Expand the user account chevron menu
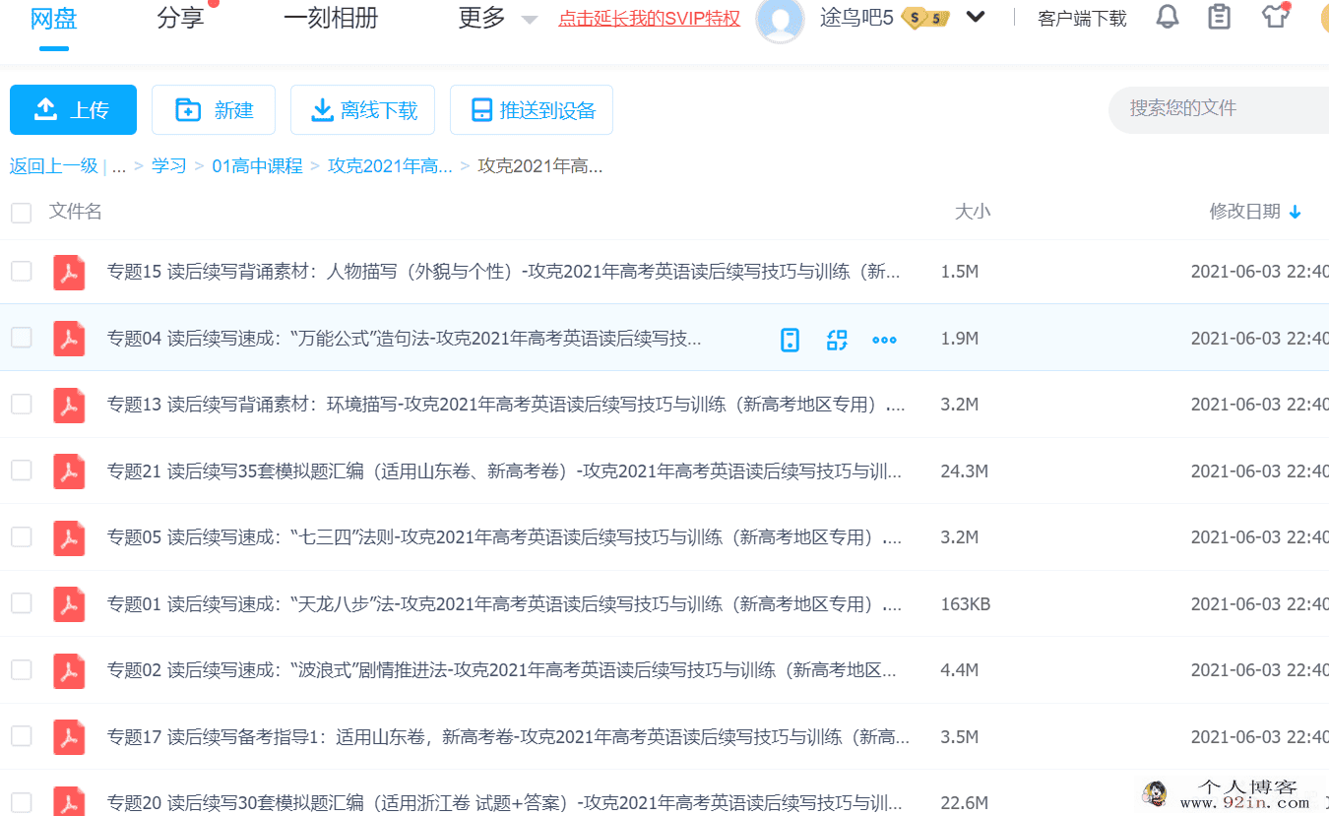Viewport: 1329px width, 816px height. (x=976, y=17)
